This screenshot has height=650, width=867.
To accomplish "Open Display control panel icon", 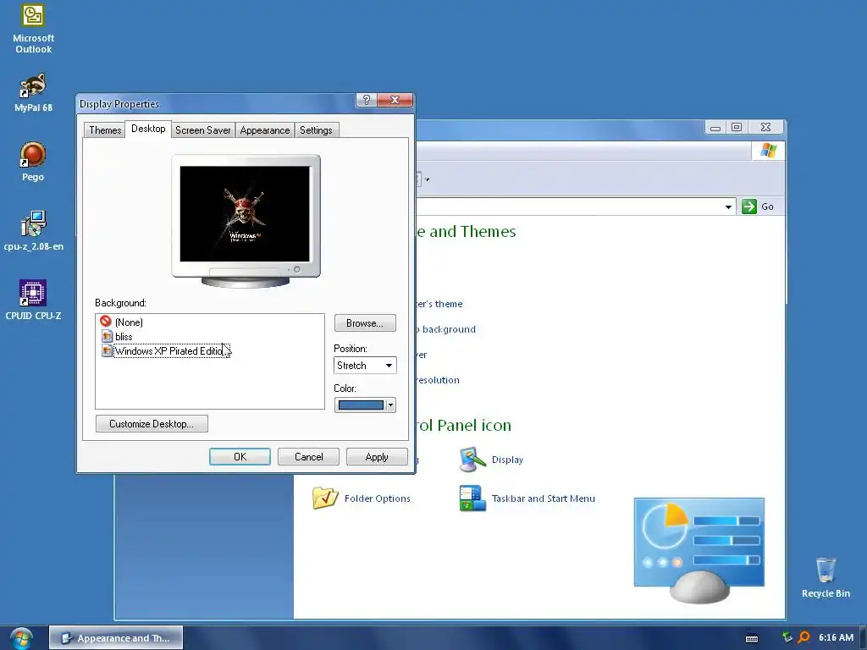I will (x=472, y=460).
